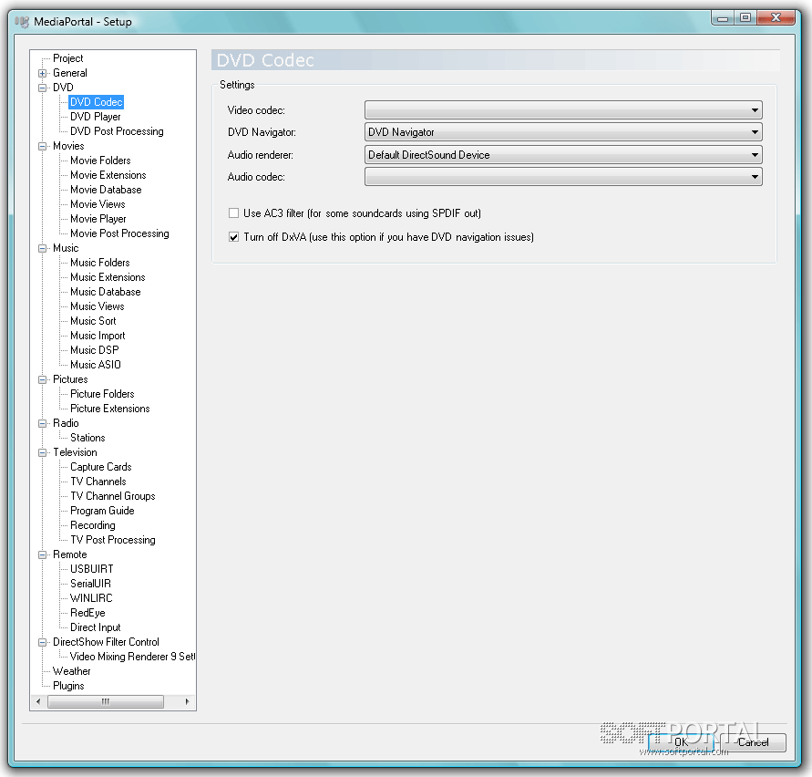Open Plugins settings
Viewport: 812px width, 777px height.
(x=68, y=686)
